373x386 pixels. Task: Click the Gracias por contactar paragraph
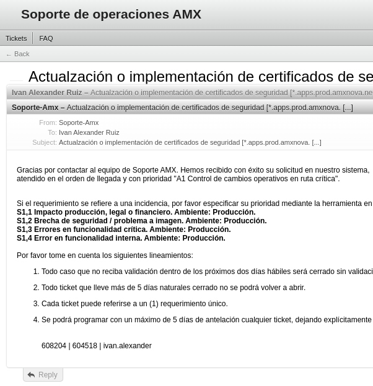coord(192,174)
